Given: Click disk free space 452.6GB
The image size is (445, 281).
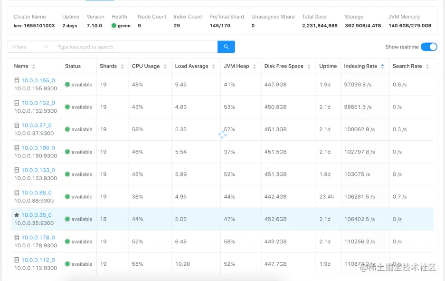Looking at the screenshot, I should 275,219.
